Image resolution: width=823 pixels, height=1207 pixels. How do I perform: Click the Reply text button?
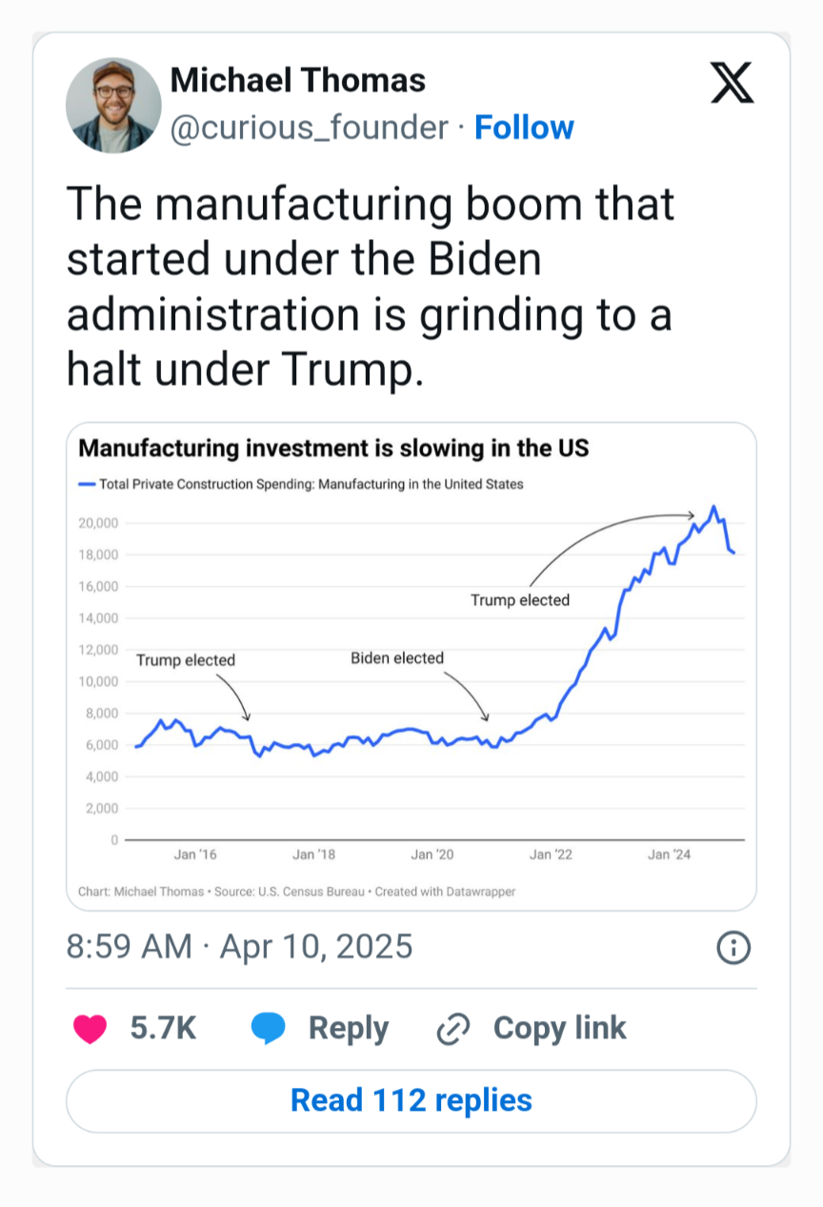(x=348, y=1029)
